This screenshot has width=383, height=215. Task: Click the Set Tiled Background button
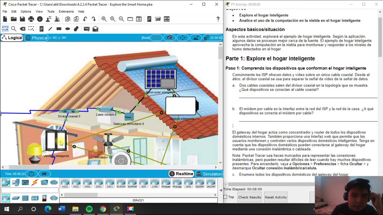196,38
